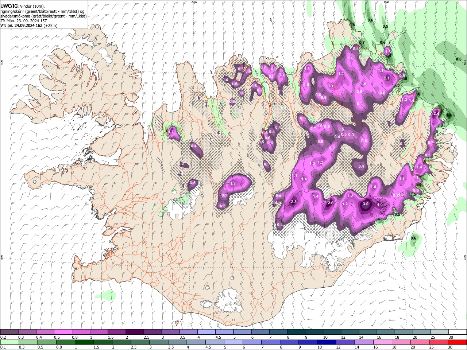Viewport: 467px width, 350px height.
Task: Click the snow scale swatch between 1 and 1.5
Action: tap(99, 332)
